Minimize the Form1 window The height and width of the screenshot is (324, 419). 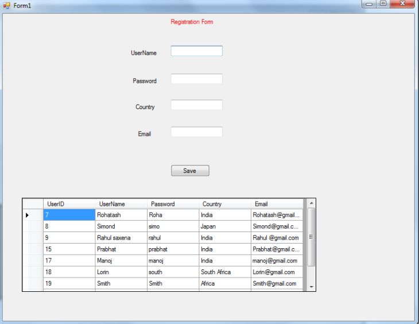pyautogui.click(x=369, y=4)
